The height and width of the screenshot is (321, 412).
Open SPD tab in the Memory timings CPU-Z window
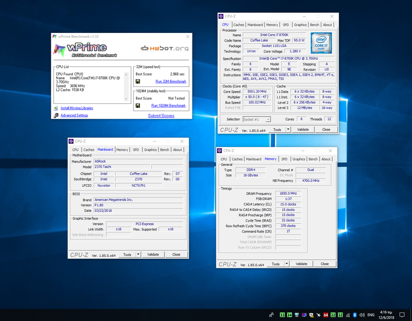point(284,159)
